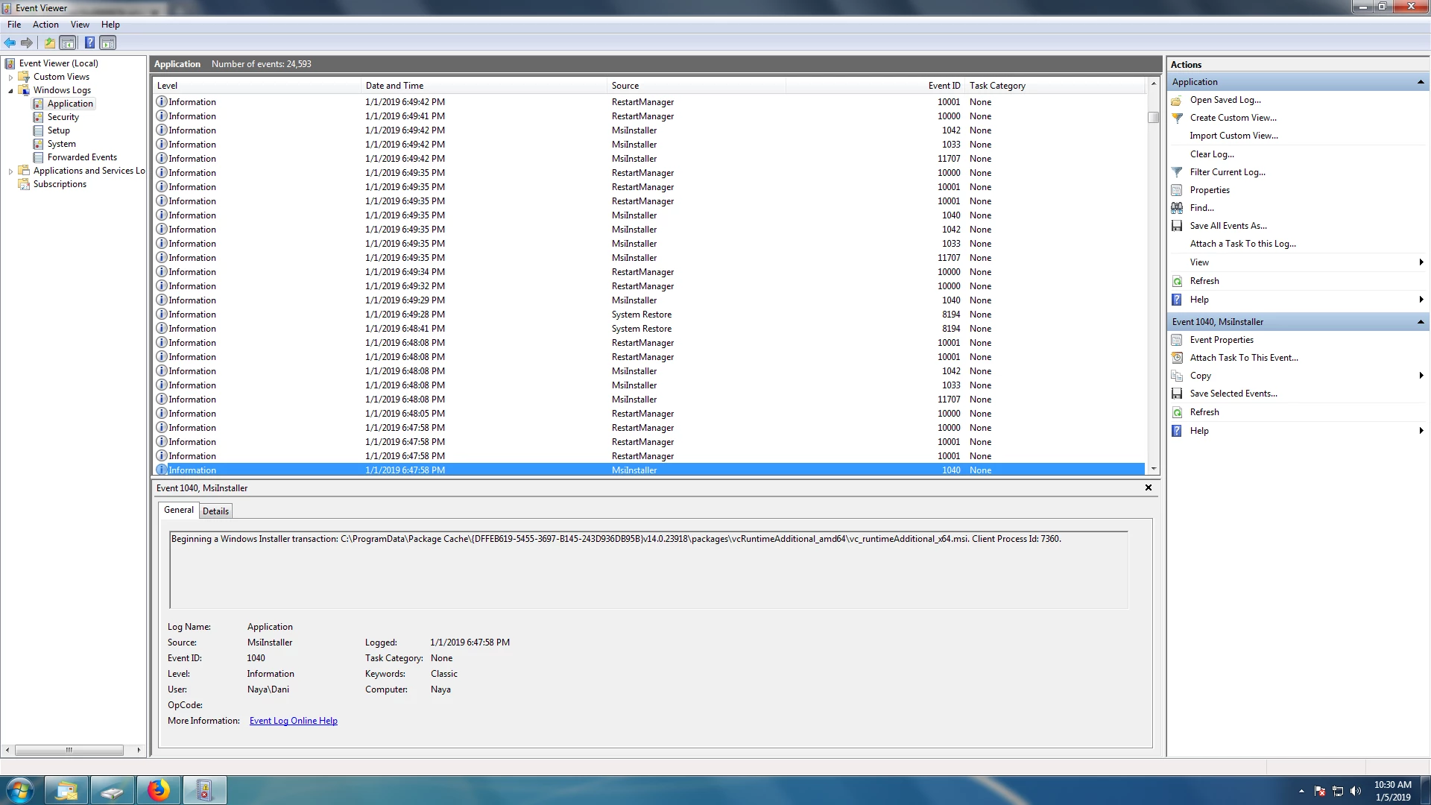Toggle Show/Hide Action Pane toolbar button
The height and width of the screenshot is (805, 1431).
click(x=108, y=42)
